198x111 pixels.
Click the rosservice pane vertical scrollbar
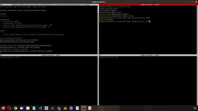coord(197,30)
